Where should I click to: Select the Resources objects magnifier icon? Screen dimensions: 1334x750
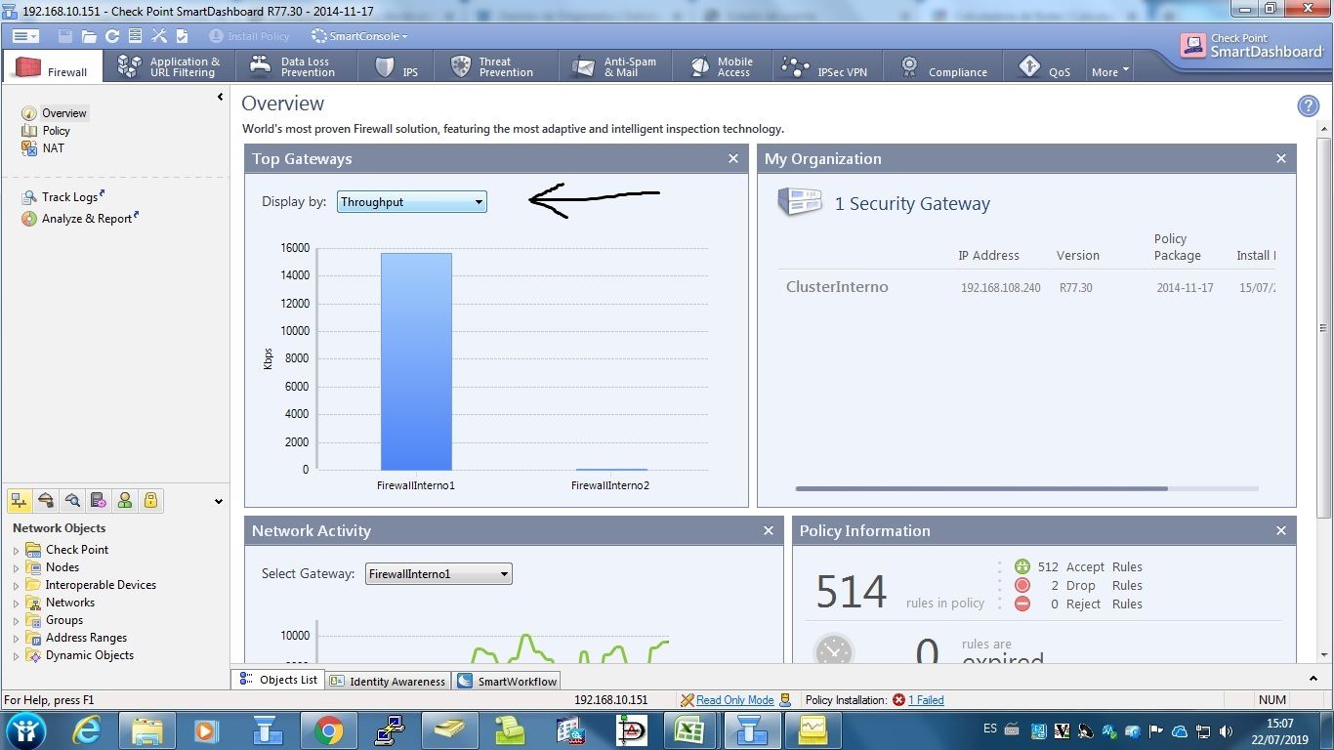pos(71,501)
